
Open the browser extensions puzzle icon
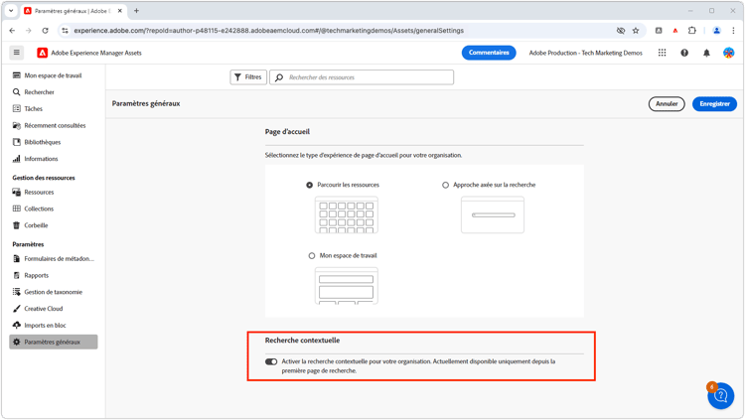(692, 31)
